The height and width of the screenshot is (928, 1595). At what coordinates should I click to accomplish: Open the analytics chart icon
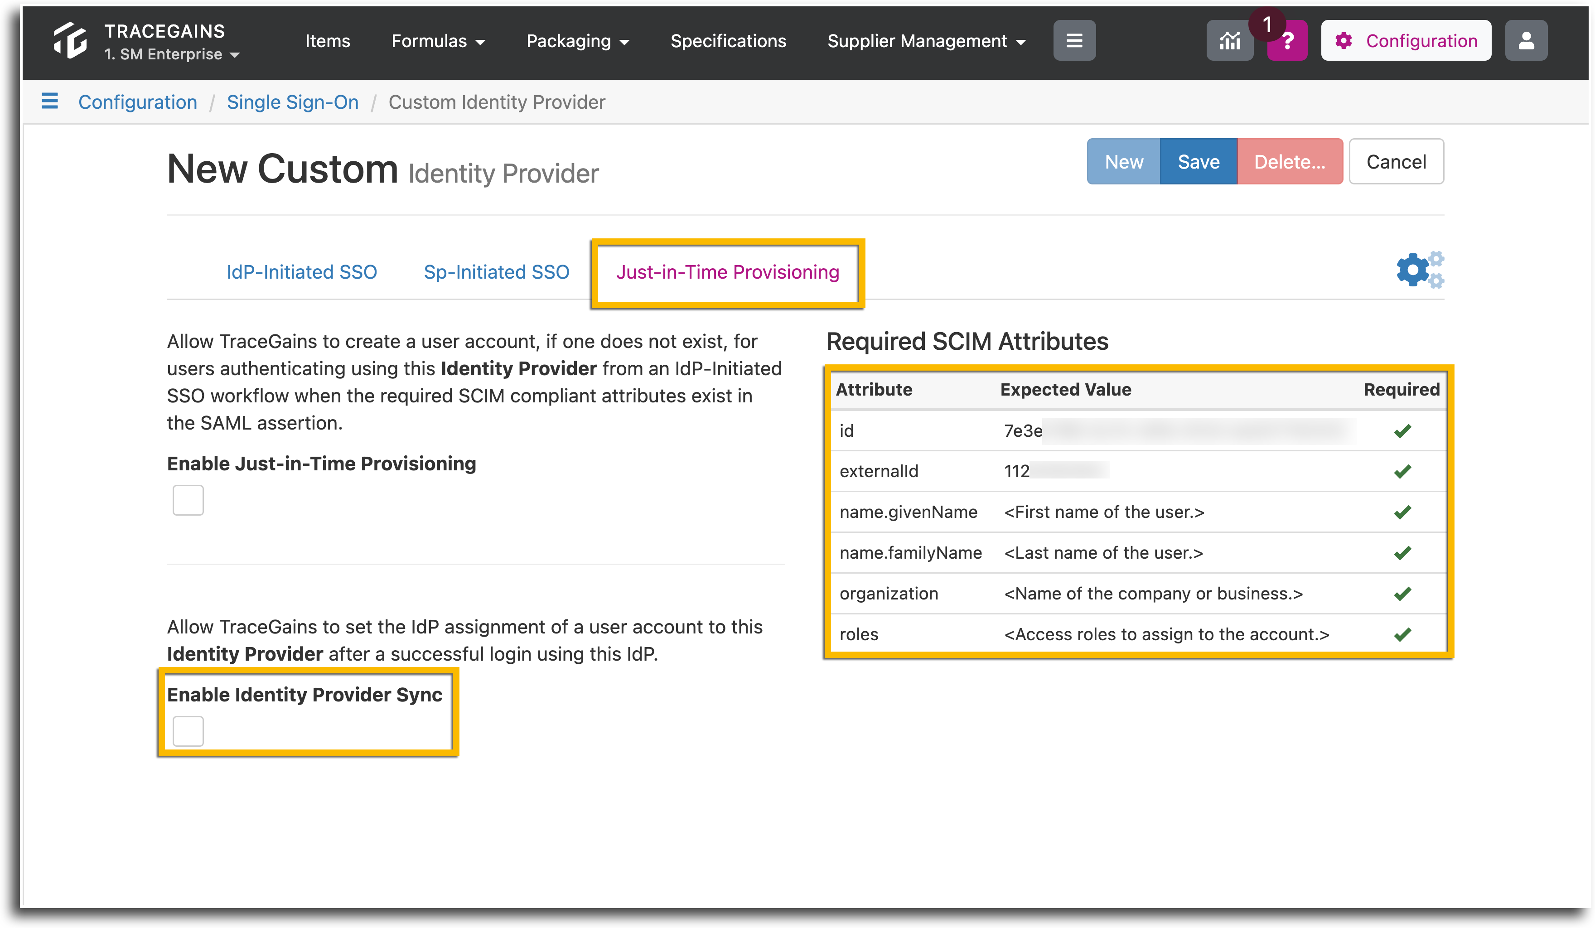[1229, 40]
